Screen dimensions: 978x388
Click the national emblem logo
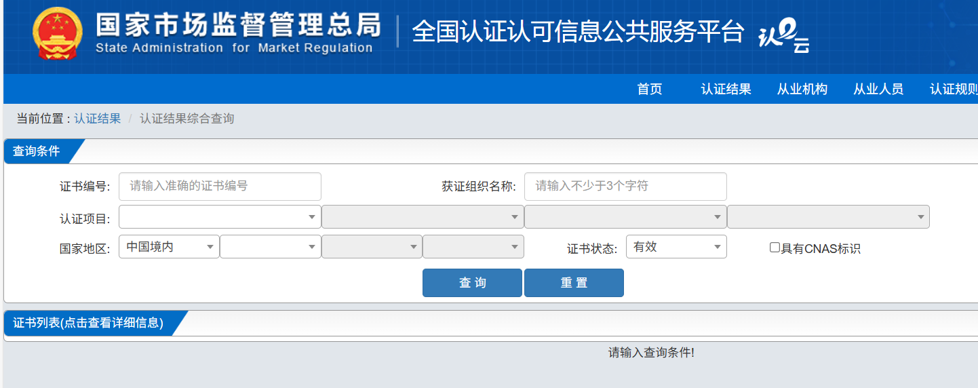58,33
